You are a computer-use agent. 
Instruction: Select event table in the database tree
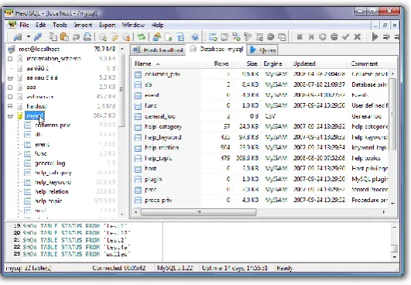click(x=42, y=144)
